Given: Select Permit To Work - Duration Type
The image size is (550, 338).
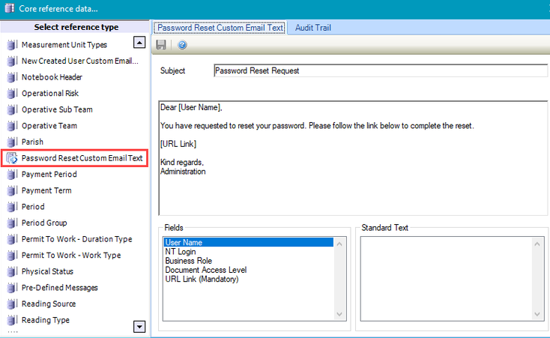Looking at the screenshot, I should [x=76, y=239].
